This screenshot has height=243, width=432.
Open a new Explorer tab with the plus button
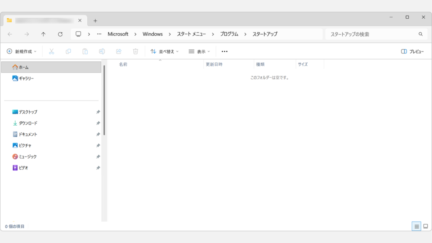[x=95, y=20]
